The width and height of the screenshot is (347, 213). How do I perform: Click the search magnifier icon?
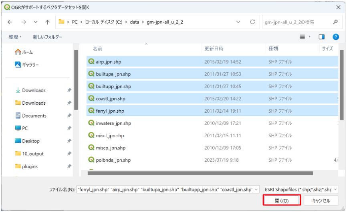point(335,22)
